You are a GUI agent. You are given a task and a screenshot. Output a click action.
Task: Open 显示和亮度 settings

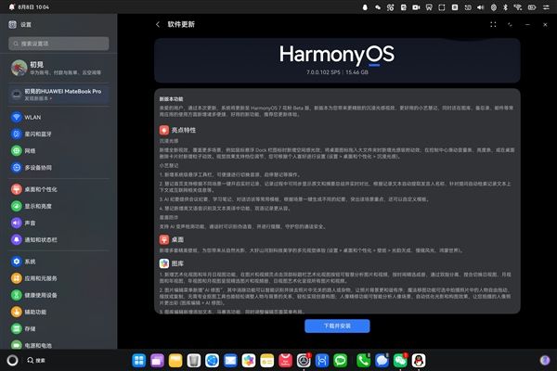coord(58,206)
